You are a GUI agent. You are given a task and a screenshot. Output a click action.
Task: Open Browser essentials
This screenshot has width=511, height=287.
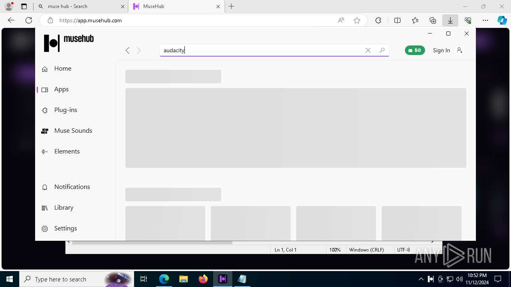click(x=468, y=20)
